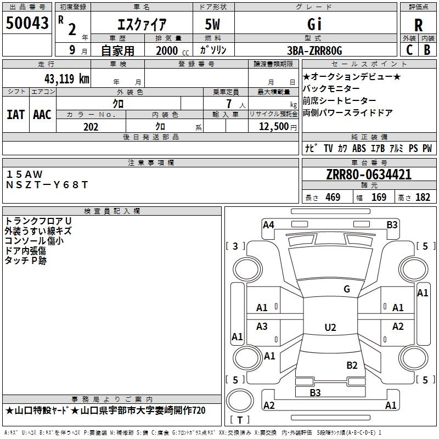Click the recycle deposit 12,500 value

click(273, 127)
